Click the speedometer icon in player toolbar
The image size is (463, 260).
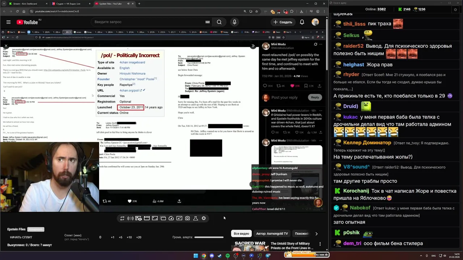[x=171, y=218]
